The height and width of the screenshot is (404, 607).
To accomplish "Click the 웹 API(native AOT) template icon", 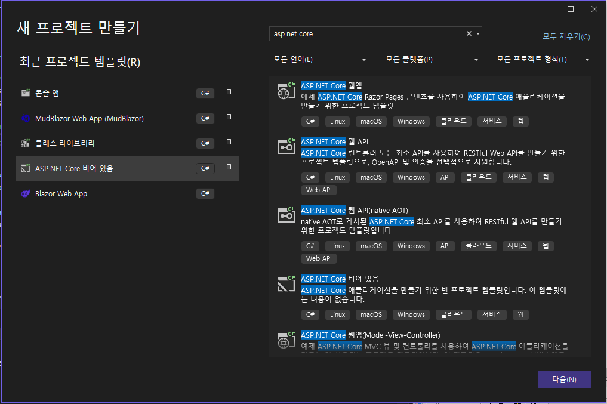I will 286,215.
